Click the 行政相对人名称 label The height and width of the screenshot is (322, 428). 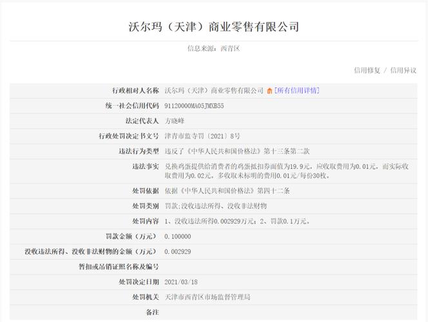click(135, 91)
